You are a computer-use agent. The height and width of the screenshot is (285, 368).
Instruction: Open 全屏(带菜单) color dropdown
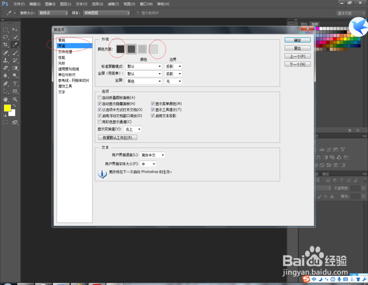pos(144,74)
